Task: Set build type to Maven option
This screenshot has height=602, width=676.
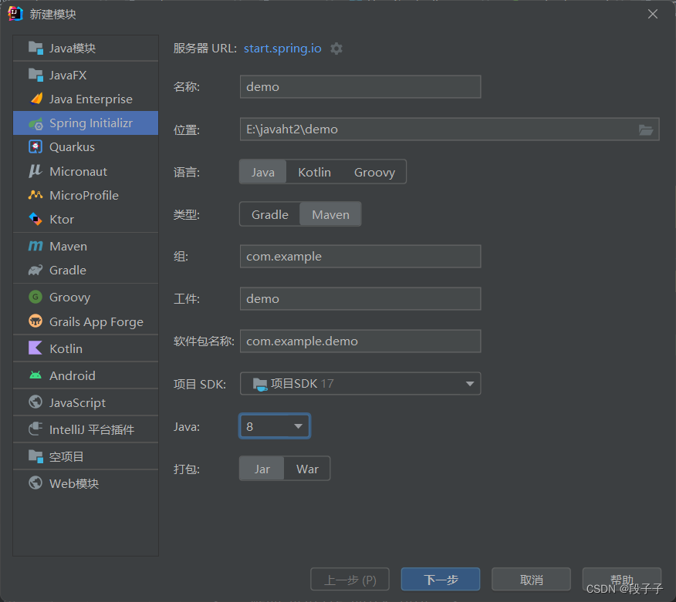Action: pos(331,214)
